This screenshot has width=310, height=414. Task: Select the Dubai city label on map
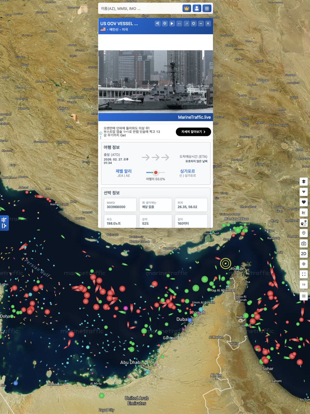point(182,319)
